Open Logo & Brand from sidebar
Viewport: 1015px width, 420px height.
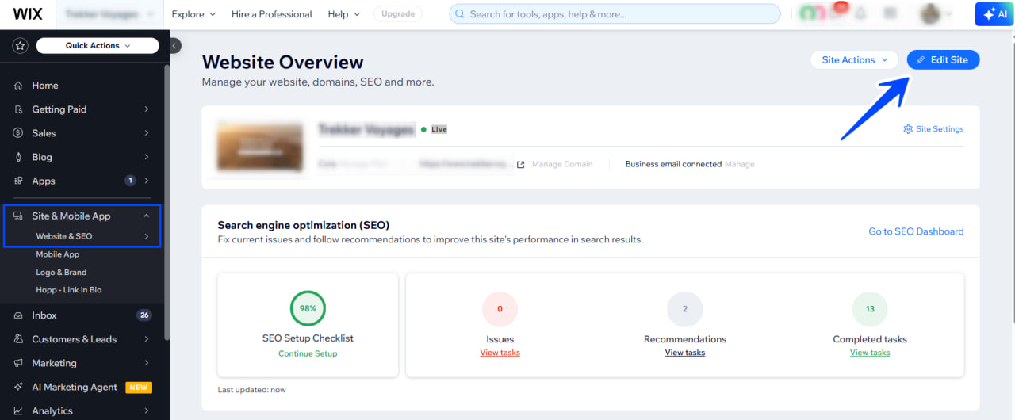pos(61,273)
